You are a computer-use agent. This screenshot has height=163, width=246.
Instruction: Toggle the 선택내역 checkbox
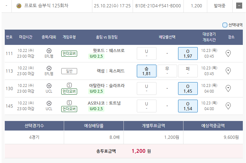point(225,25)
